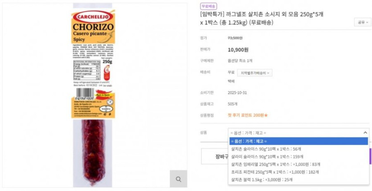Collapse the 상품 option selector arrow
Image resolution: width=372 pixels, height=191 pixels.
[365, 133]
